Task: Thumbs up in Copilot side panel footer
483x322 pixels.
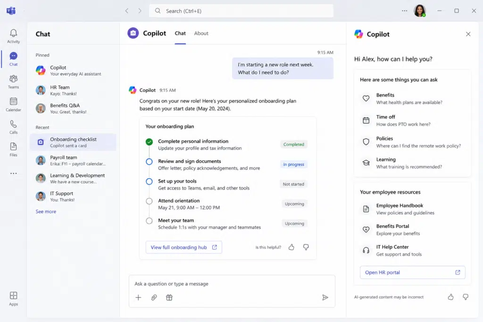Action: tap(450, 297)
